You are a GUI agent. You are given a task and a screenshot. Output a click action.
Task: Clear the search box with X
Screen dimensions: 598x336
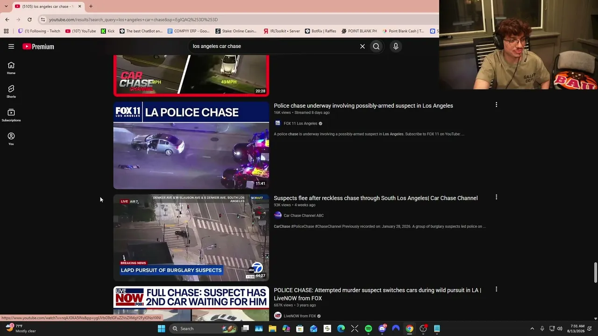(x=362, y=46)
